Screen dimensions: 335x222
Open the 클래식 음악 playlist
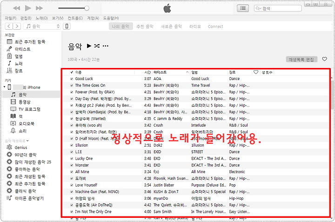[25, 191]
